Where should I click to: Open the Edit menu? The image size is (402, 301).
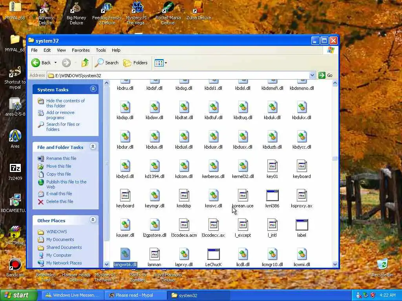click(x=47, y=50)
